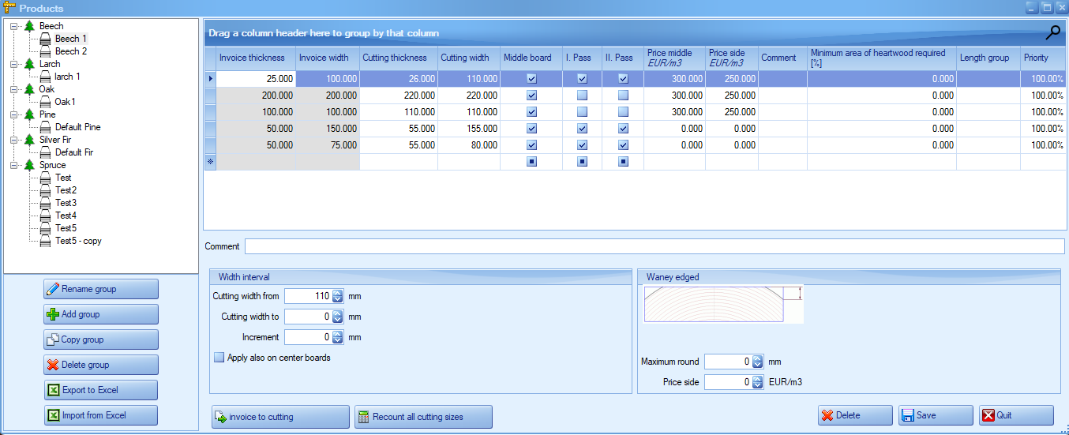Viewport: 1069px width, 435px height.
Task: Select the Beech 1 tree item
Action: pos(71,39)
